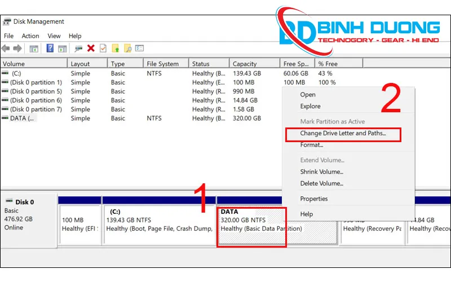Choose Open in the context menu
The height and width of the screenshot is (282, 451).
(308, 95)
